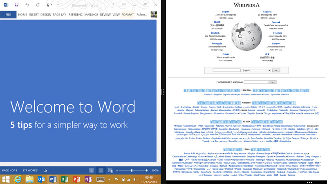Open Ribbon Display Options icon
This screenshot has width=327, height=184.
click(x=124, y=5)
